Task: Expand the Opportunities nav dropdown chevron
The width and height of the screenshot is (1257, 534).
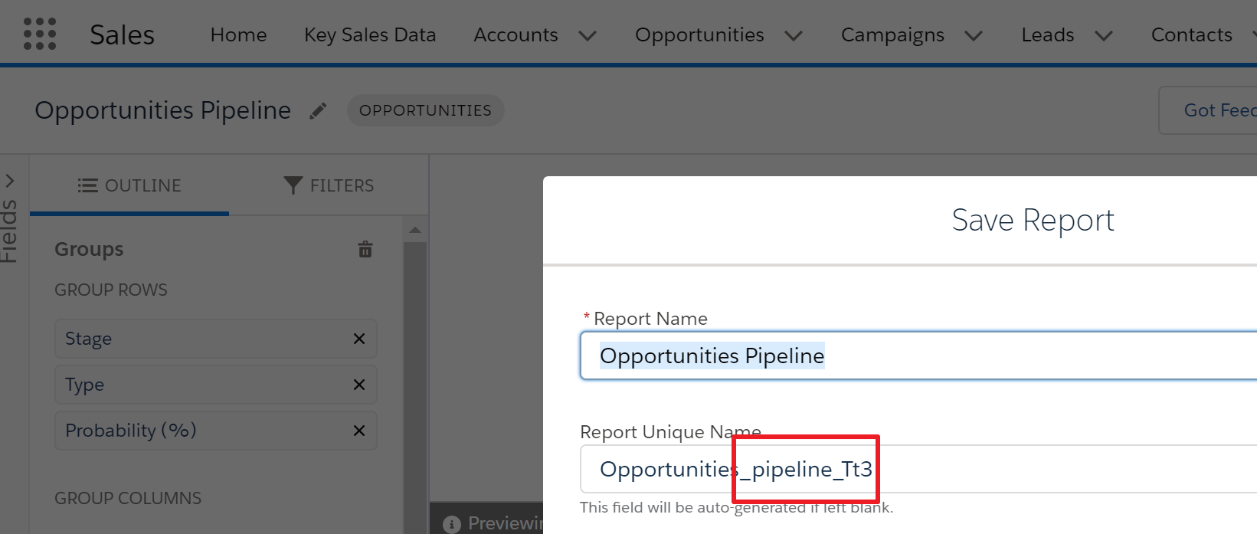Action: (794, 35)
